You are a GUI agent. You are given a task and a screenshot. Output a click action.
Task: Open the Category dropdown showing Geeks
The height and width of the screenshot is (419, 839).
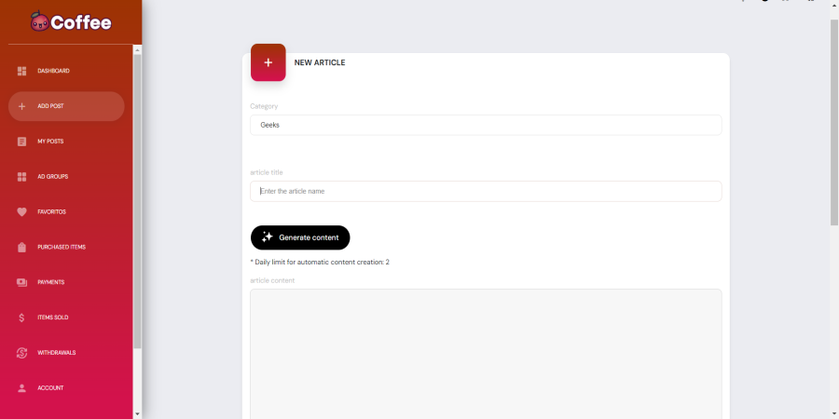486,125
